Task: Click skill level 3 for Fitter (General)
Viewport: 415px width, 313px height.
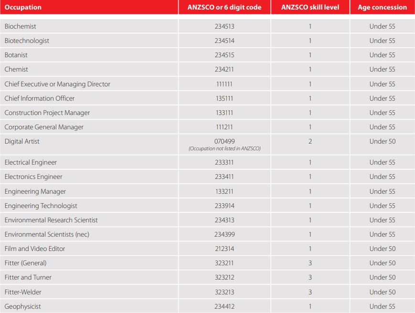Action: [310, 263]
